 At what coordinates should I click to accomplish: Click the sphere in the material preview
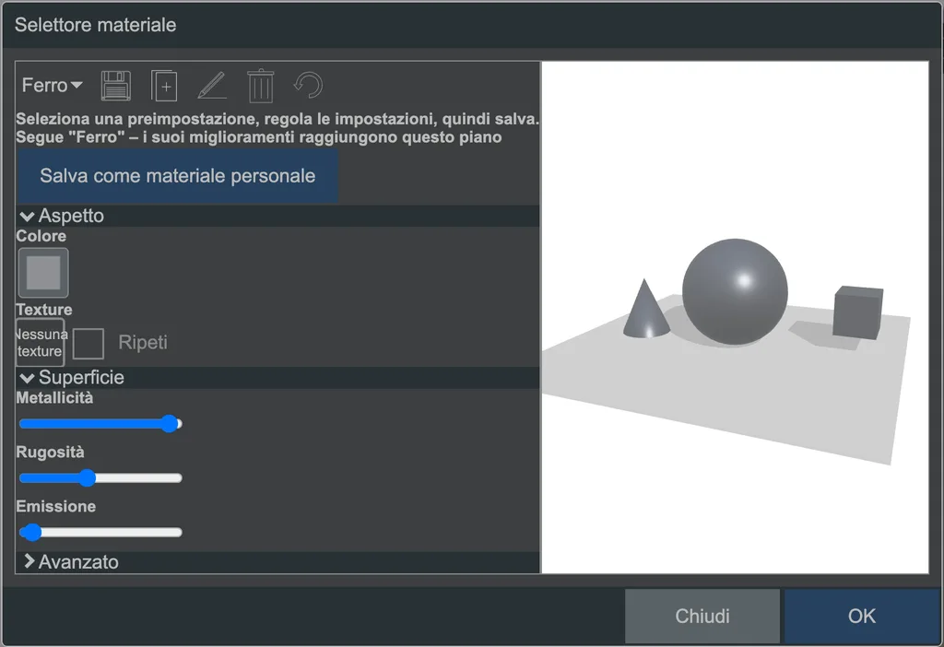click(x=735, y=292)
